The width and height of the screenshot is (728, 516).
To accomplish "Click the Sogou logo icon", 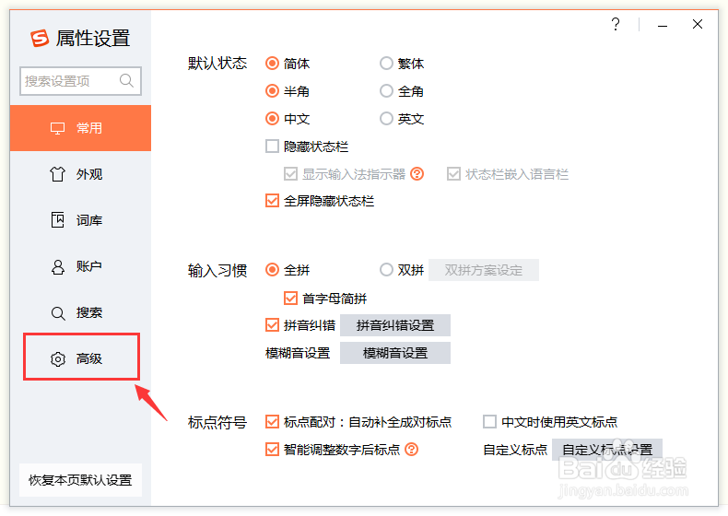I will [40, 38].
